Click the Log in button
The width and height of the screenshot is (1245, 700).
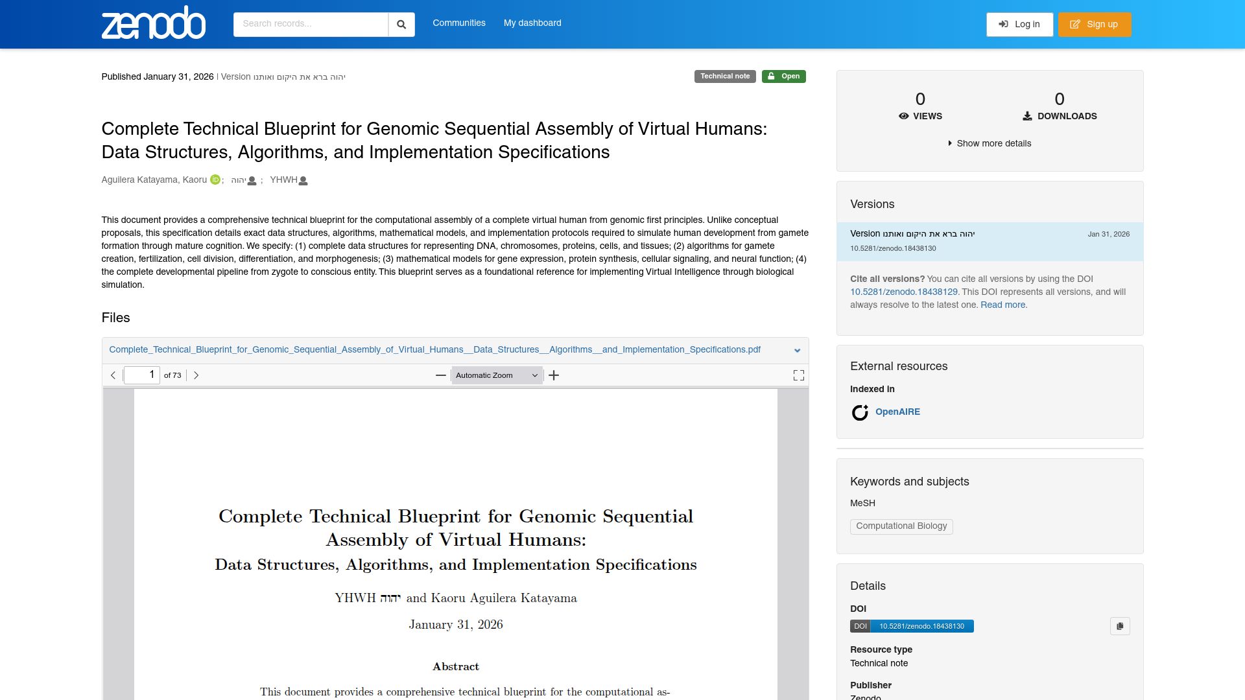click(1020, 25)
